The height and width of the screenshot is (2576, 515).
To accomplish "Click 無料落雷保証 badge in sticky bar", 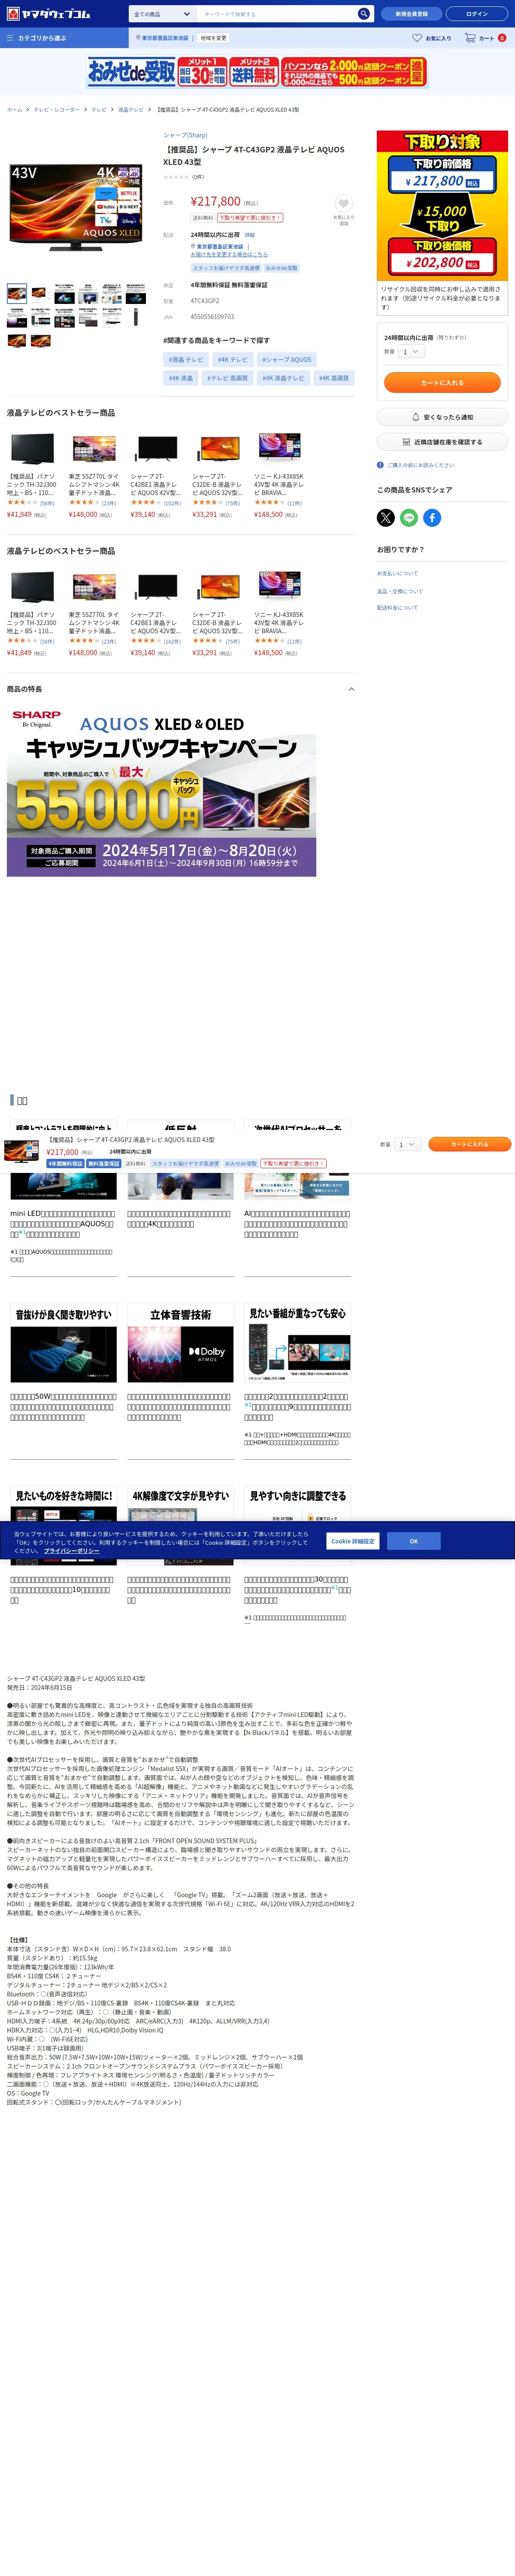I will click(104, 1163).
